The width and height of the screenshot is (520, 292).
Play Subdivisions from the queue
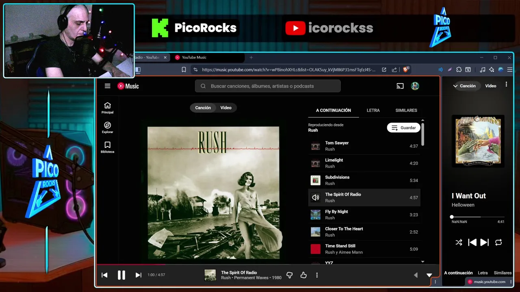(364, 180)
